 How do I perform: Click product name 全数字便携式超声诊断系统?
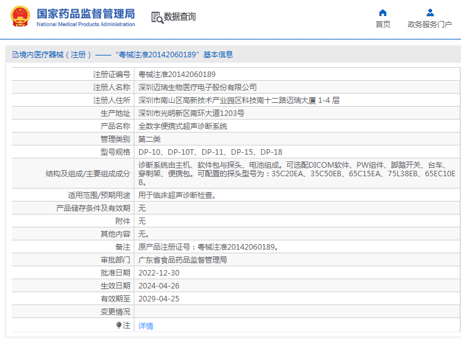pos(183,126)
